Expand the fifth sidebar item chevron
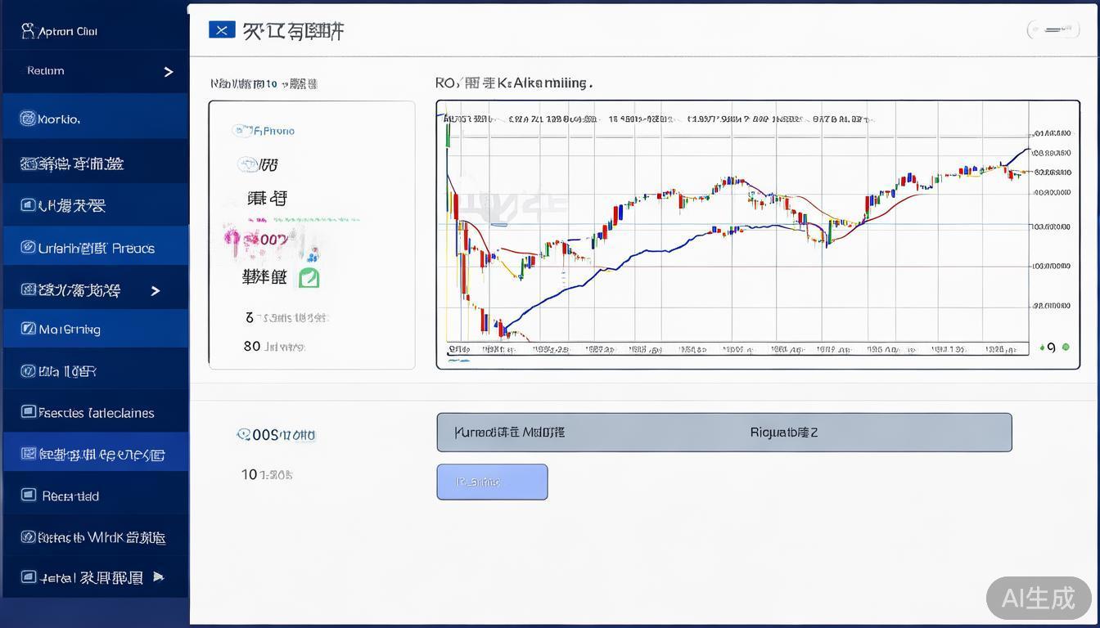The height and width of the screenshot is (628, 1100). [156, 290]
